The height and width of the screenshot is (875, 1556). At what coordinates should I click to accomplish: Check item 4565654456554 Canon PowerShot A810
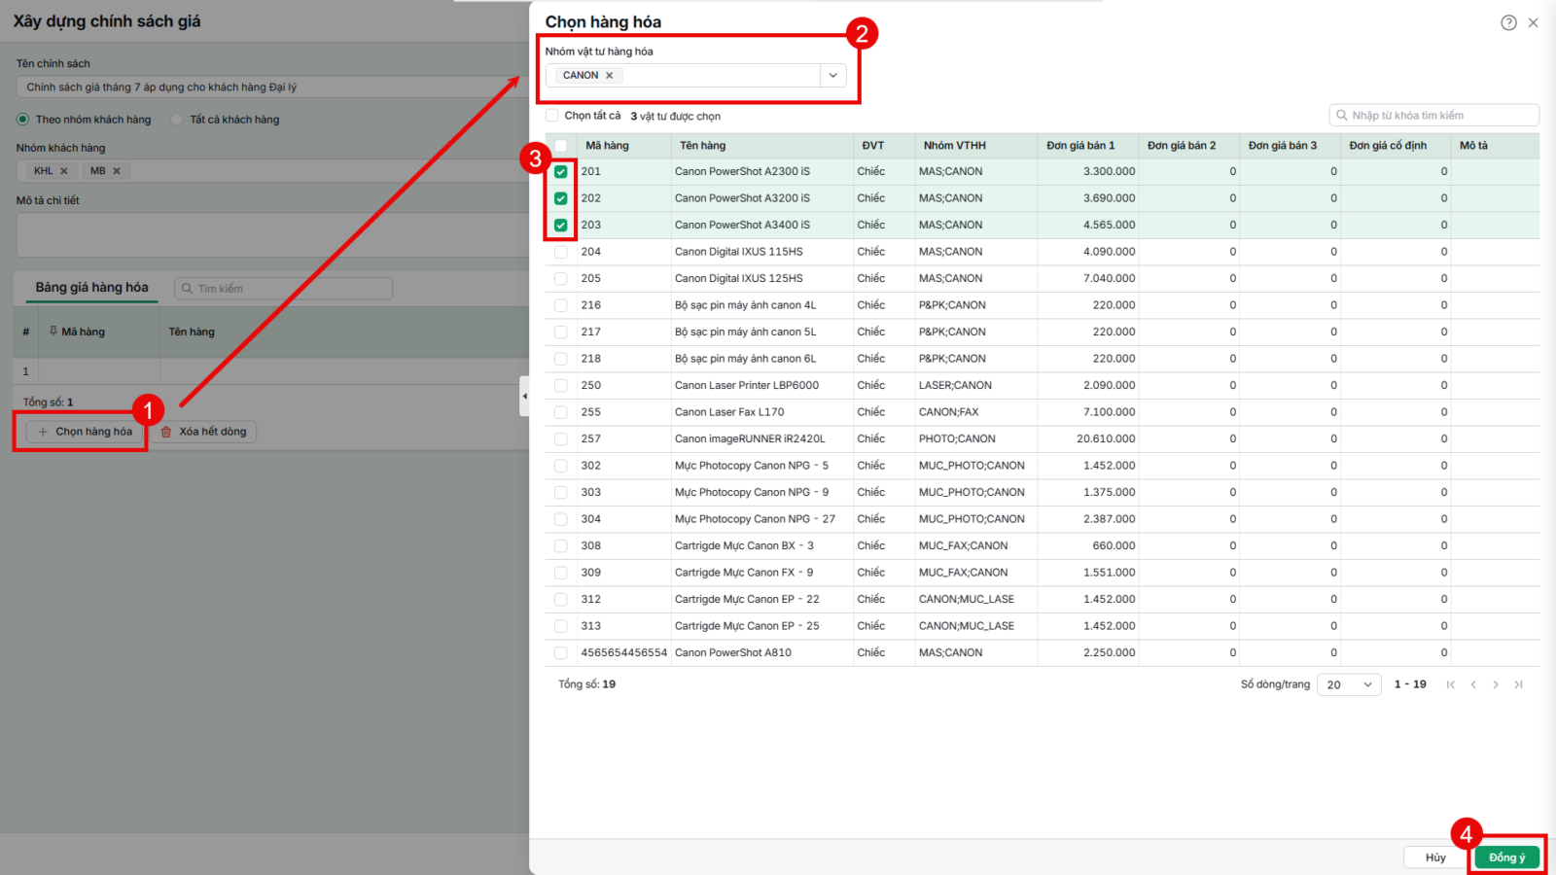pos(561,653)
